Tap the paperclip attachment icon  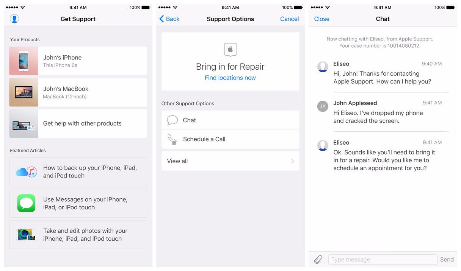tap(318, 259)
